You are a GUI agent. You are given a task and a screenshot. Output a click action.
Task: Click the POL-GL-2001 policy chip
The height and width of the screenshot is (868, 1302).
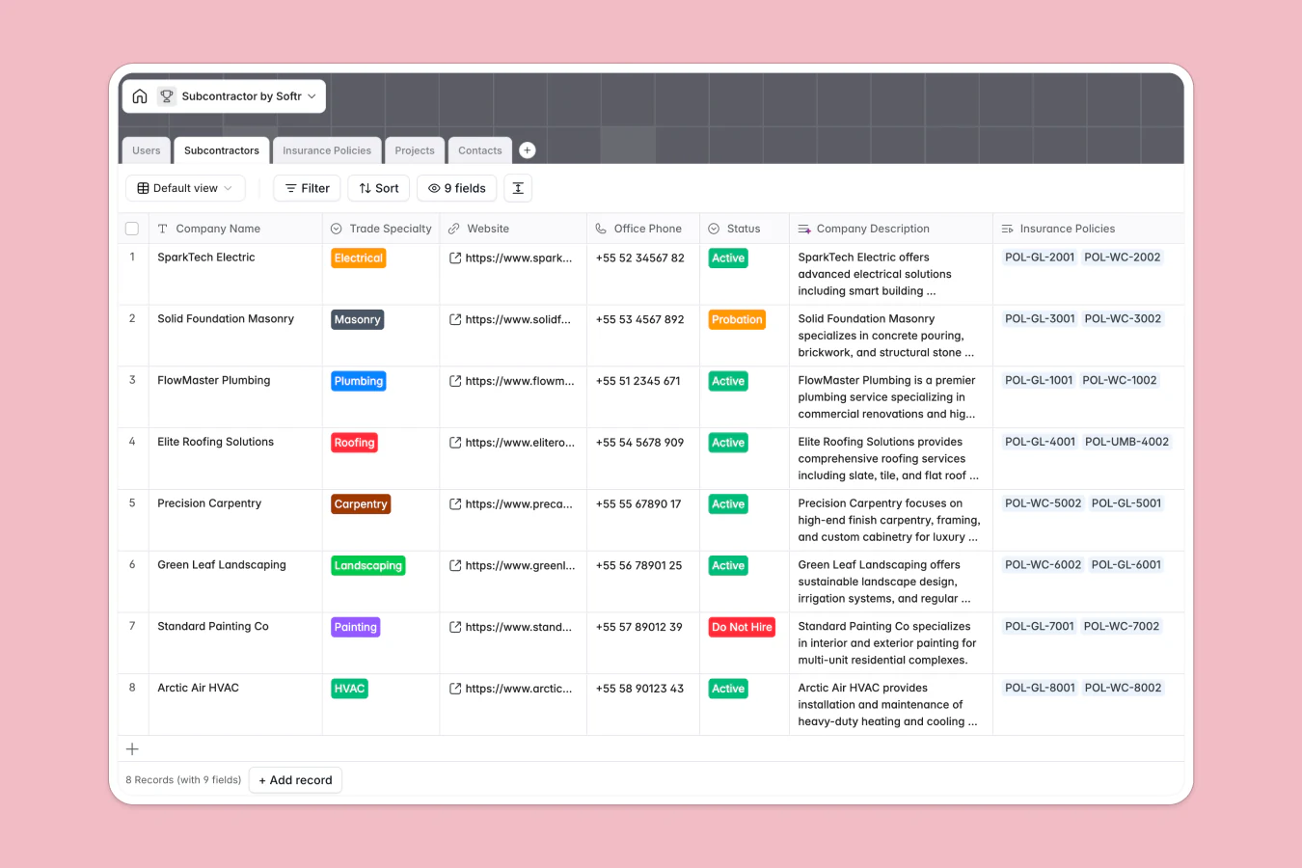tap(1040, 258)
